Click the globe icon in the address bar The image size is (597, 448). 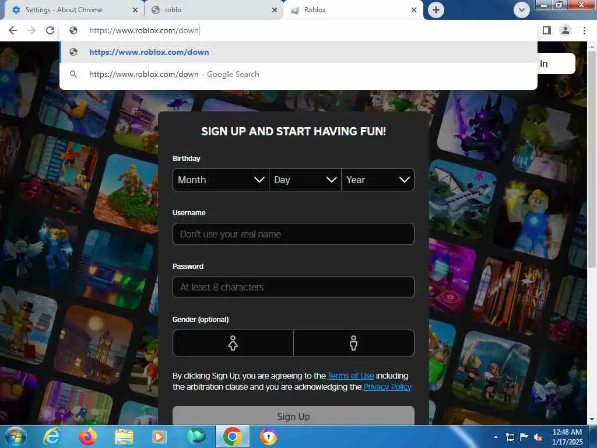[73, 30]
